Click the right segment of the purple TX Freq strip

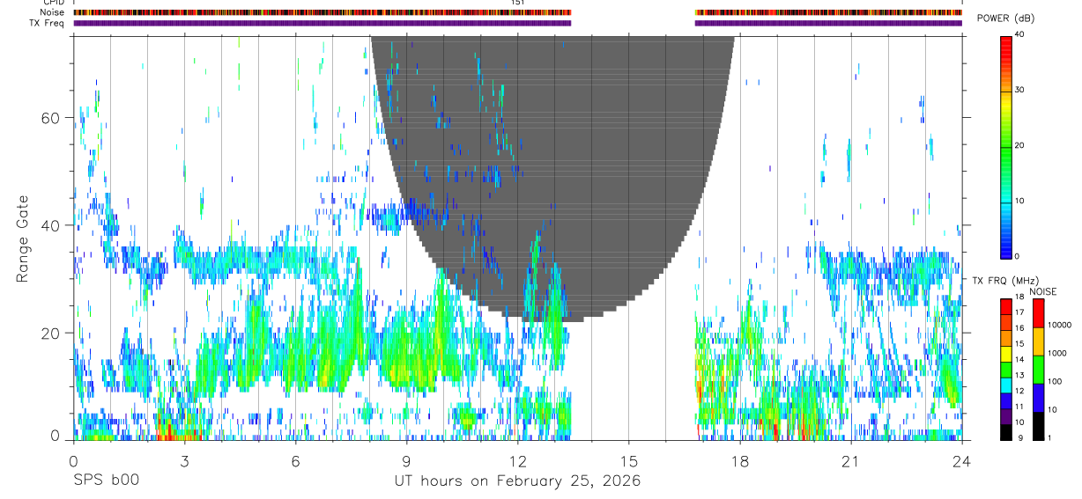(x=828, y=23)
